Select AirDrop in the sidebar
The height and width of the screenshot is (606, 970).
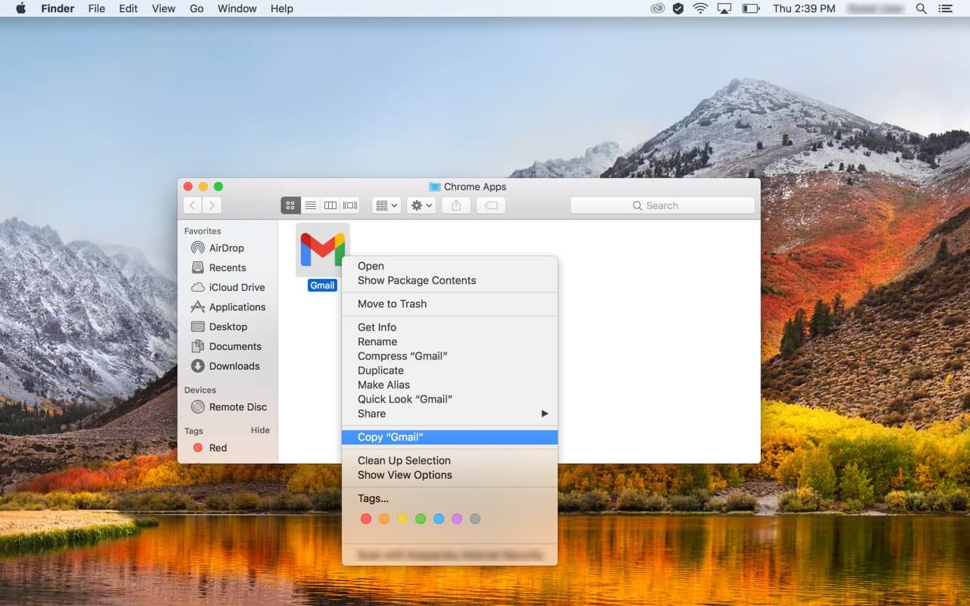[x=225, y=248]
